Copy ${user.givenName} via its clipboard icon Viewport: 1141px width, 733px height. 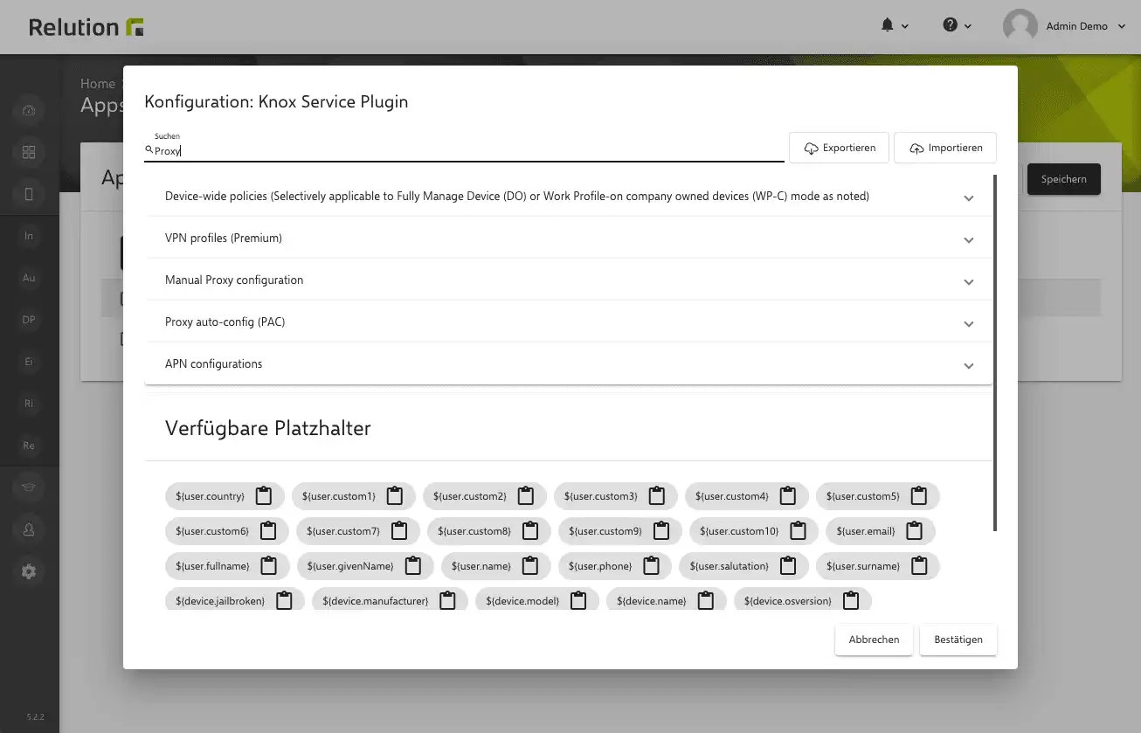click(x=413, y=566)
